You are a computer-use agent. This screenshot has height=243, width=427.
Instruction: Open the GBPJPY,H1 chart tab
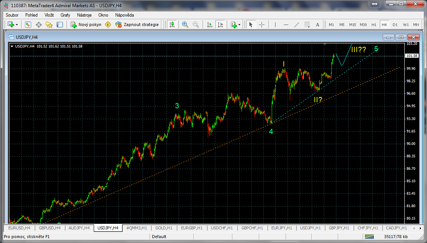[x=339, y=228]
